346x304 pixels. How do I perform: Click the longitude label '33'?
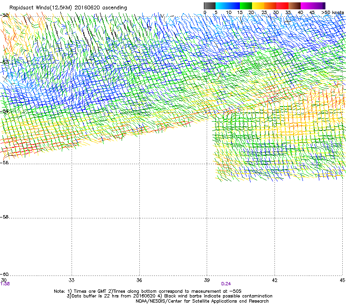[x=72, y=280]
